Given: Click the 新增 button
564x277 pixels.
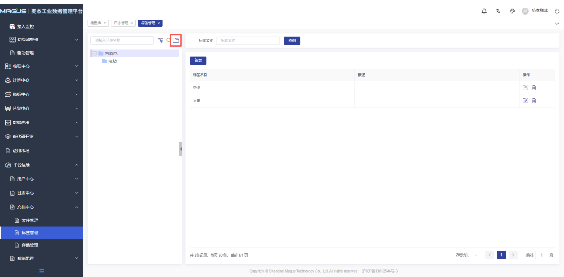Looking at the screenshot, I should 198,61.
